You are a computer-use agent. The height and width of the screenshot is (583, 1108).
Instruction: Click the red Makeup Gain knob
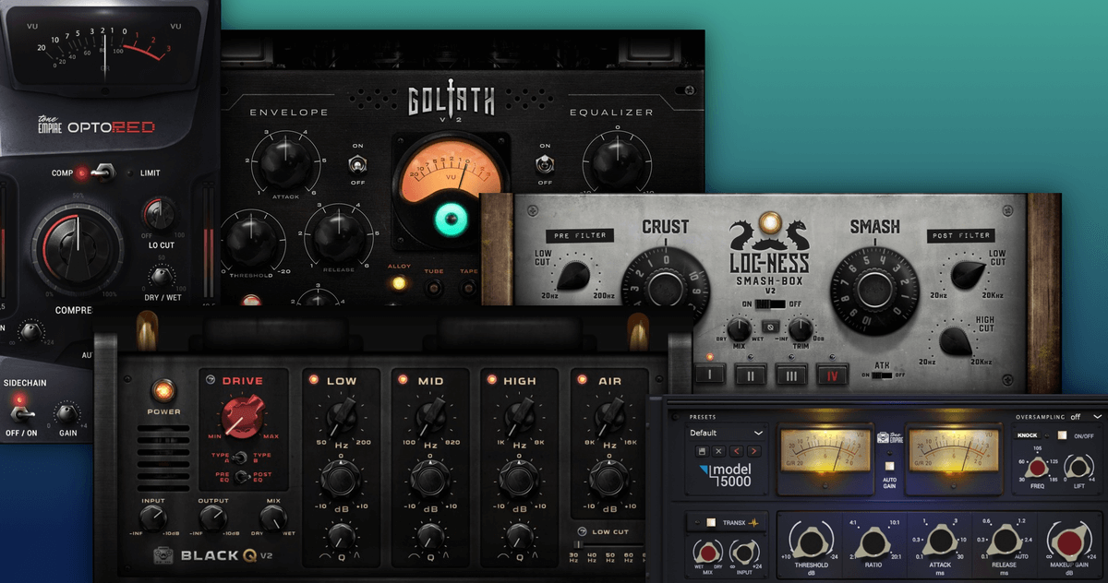pos(1068,542)
